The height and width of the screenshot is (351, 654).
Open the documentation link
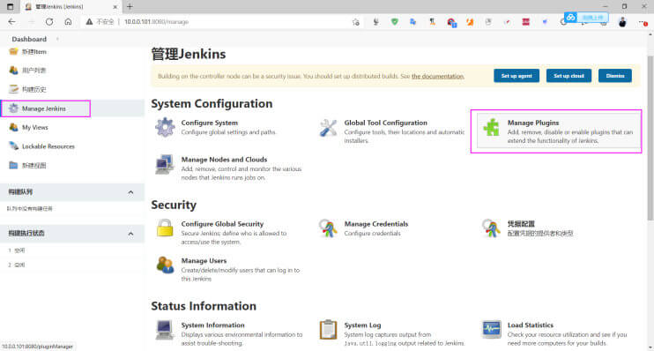437,77
